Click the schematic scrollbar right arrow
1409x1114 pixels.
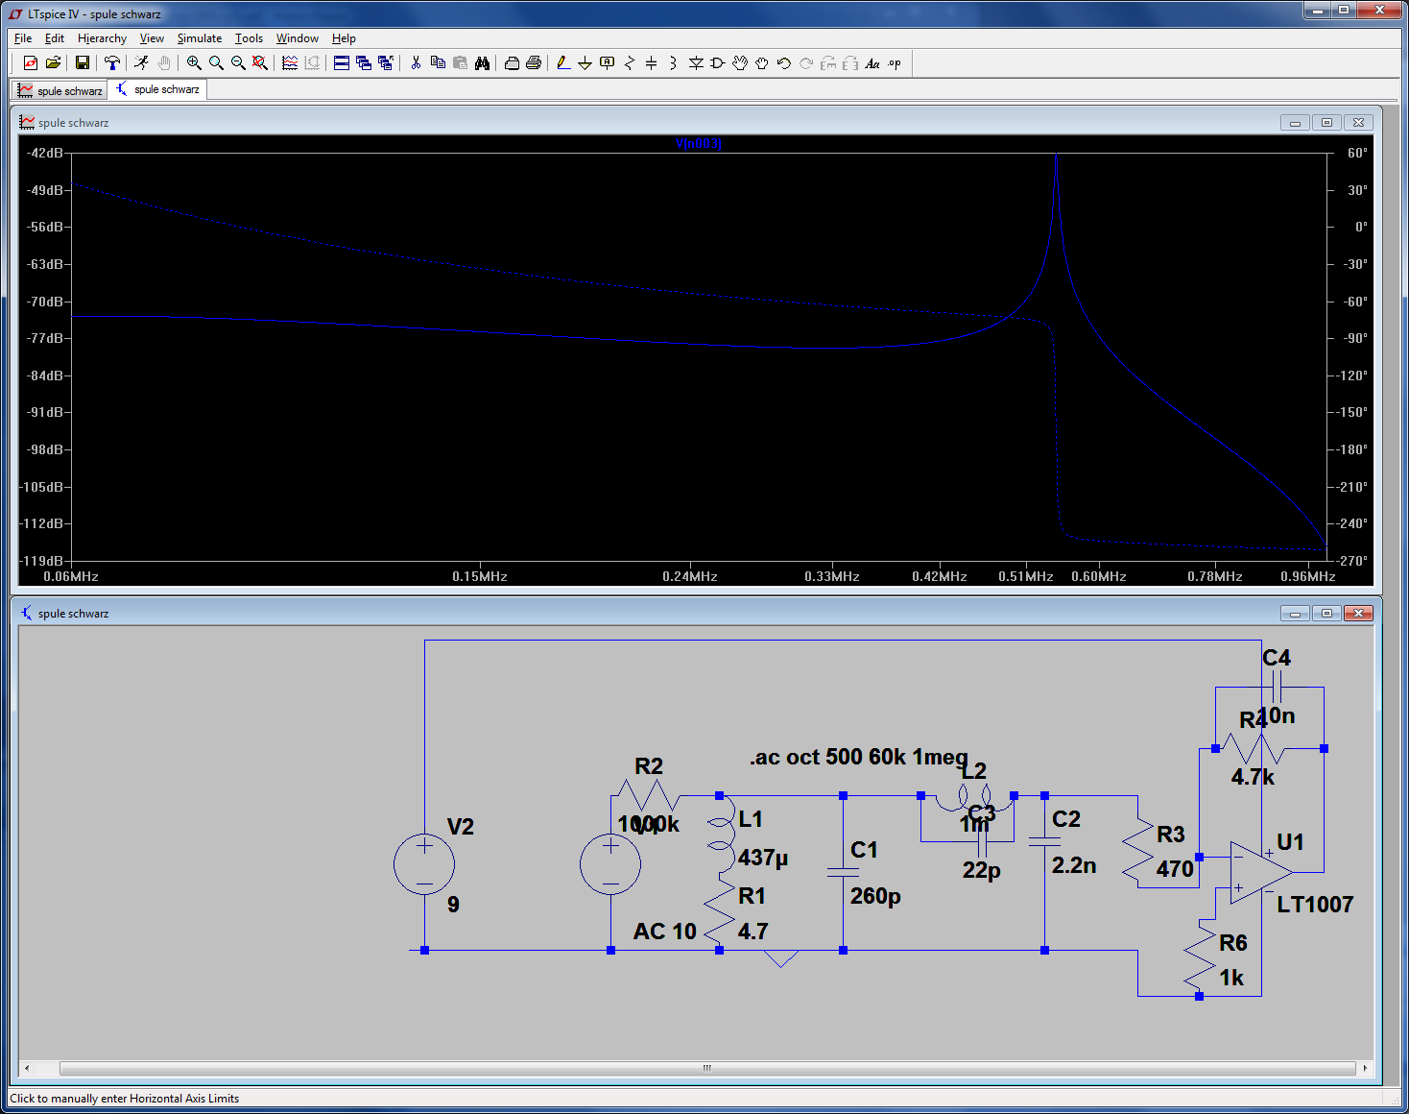tap(1365, 1068)
